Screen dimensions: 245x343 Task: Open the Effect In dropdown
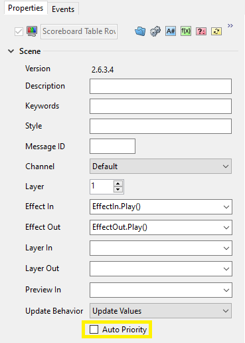161,206
